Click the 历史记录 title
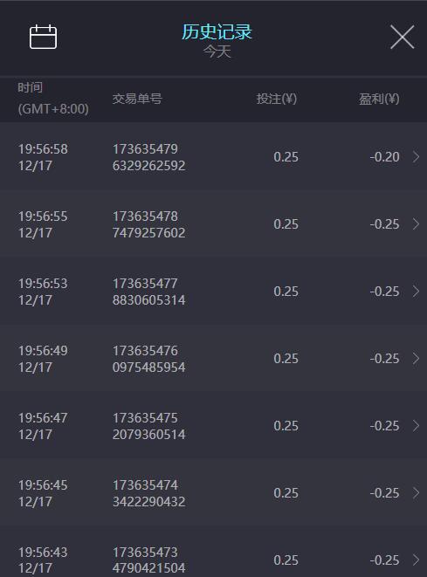427x577 pixels. tap(217, 31)
